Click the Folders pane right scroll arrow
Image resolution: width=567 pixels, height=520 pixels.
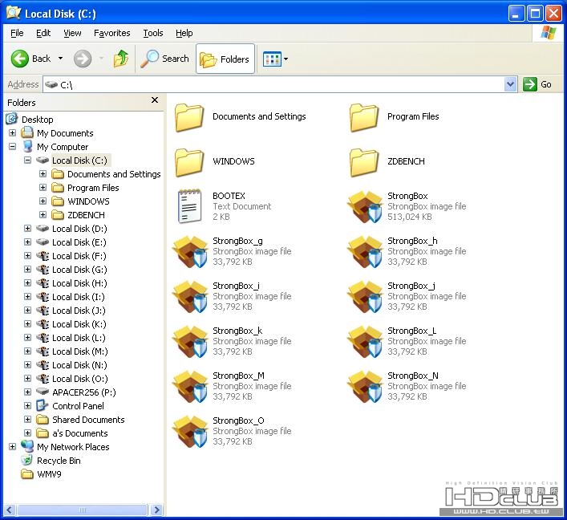pos(157,510)
